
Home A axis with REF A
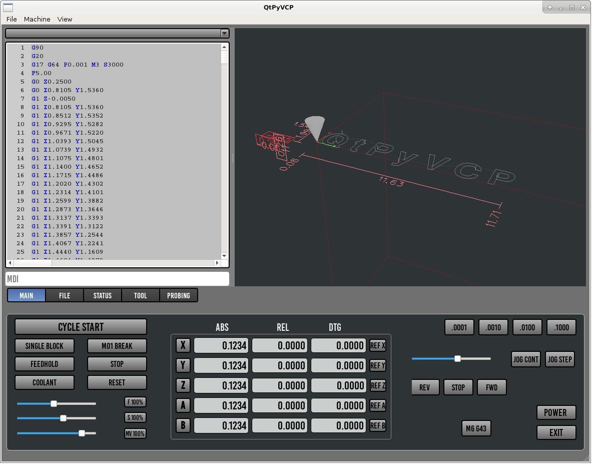pyautogui.click(x=378, y=405)
